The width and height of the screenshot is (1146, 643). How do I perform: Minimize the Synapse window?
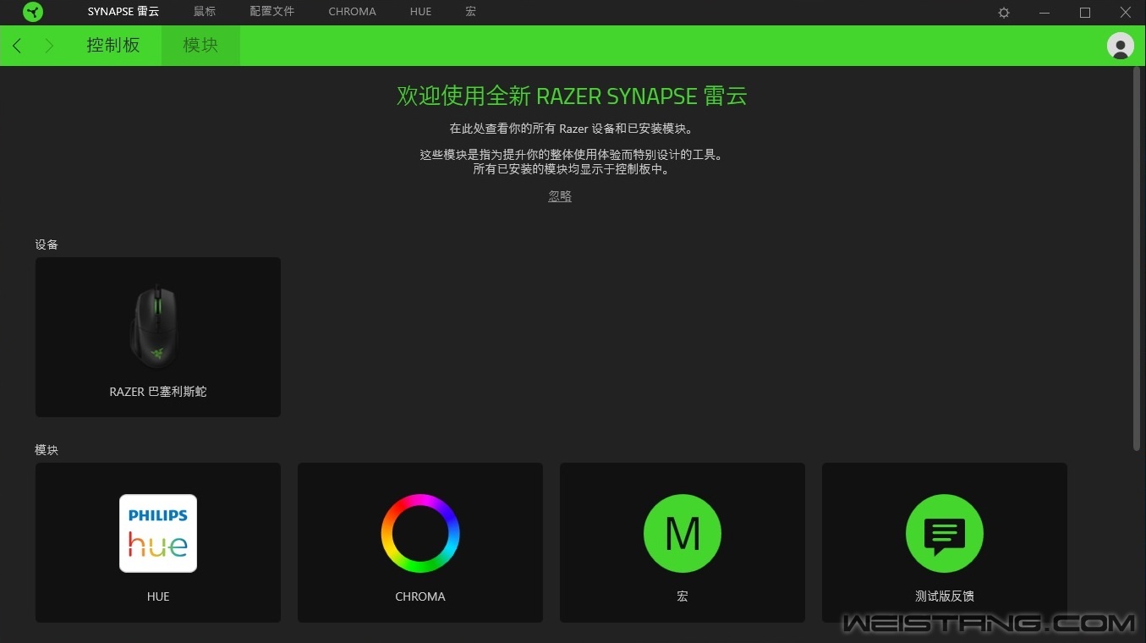pyautogui.click(x=1045, y=13)
